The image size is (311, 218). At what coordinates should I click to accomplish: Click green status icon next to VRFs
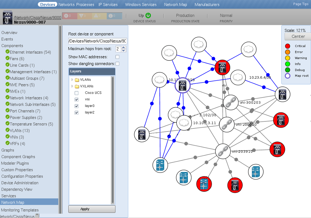tap(8, 143)
